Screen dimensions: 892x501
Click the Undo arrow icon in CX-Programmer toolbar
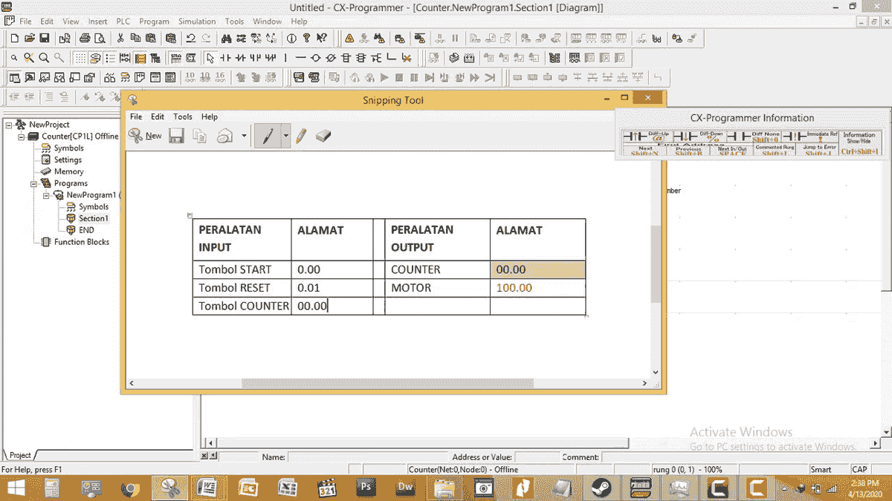tap(191, 38)
